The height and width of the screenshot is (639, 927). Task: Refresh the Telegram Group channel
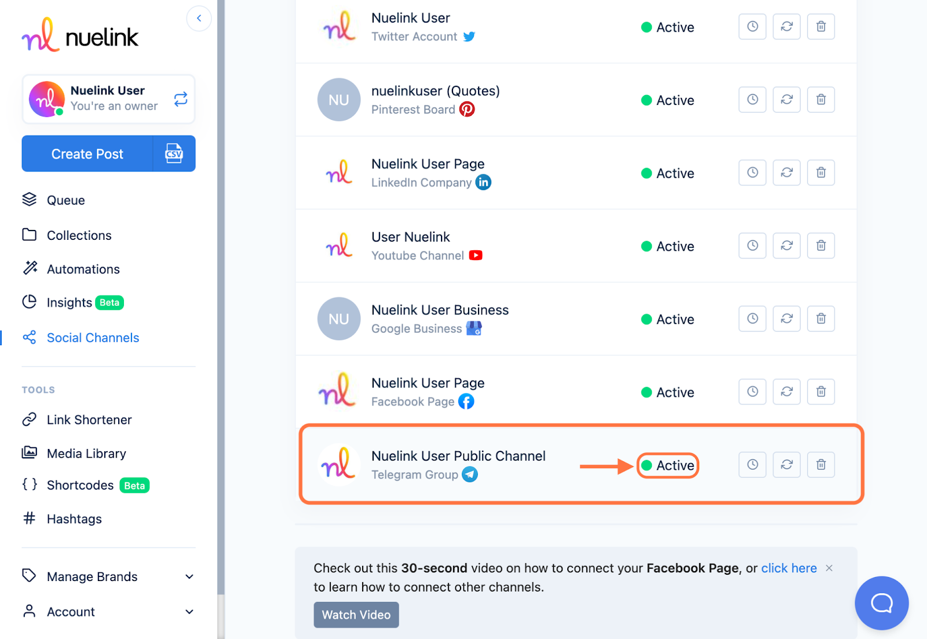pos(786,465)
